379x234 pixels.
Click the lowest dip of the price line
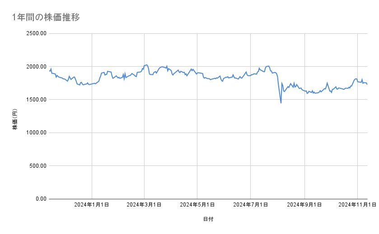pos(281,103)
